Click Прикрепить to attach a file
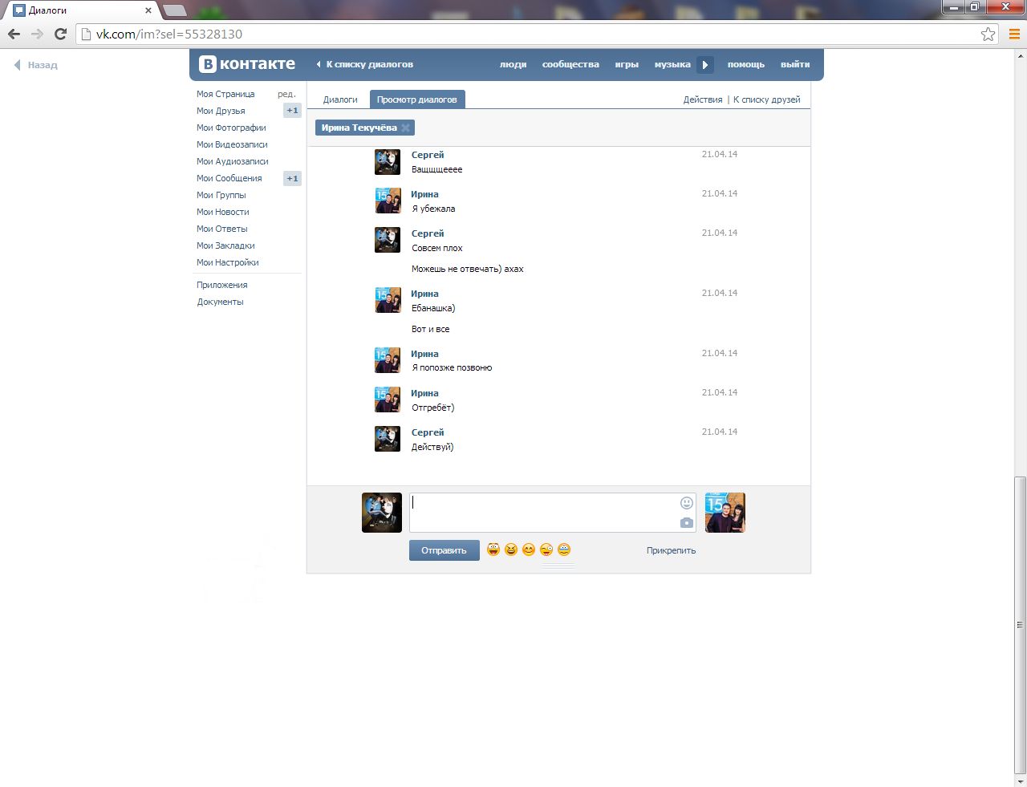 (671, 550)
